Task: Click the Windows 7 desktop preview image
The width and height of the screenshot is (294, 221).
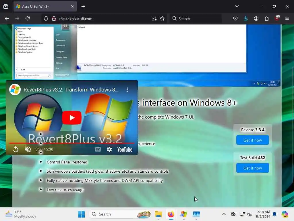Action: pos(147,55)
